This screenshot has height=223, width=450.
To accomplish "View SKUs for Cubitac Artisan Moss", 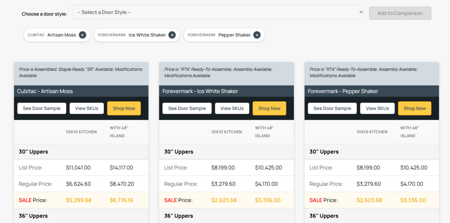I will pos(87,109).
